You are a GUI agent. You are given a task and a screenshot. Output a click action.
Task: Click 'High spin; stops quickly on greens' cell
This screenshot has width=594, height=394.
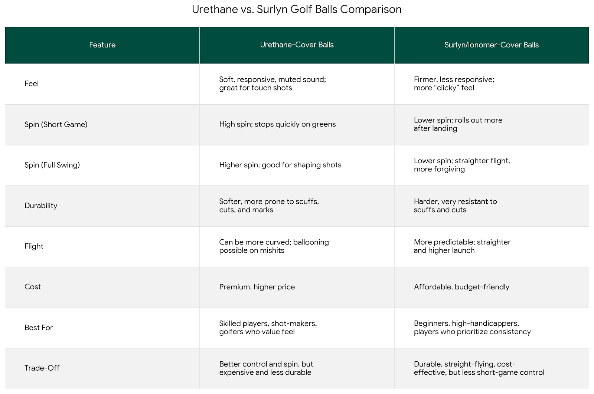[277, 124]
